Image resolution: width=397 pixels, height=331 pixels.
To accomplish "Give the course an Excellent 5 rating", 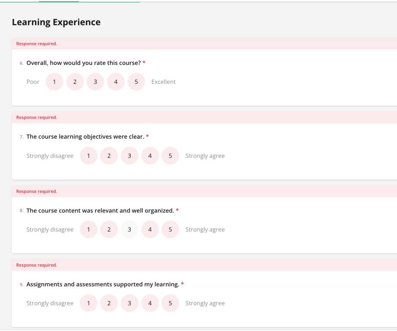I will pos(136,82).
